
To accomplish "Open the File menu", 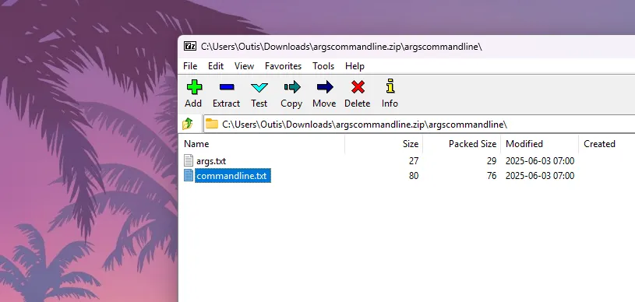I will pyautogui.click(x=190, y=66).
